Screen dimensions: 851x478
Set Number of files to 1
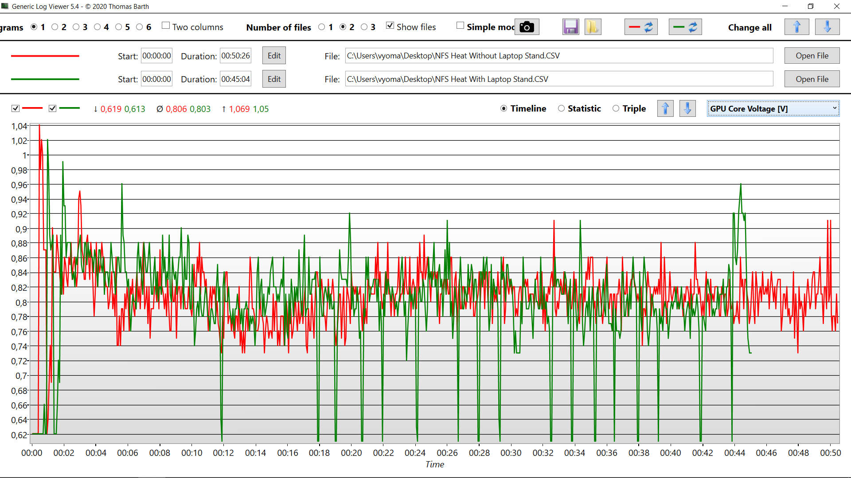tap(322, 27)
